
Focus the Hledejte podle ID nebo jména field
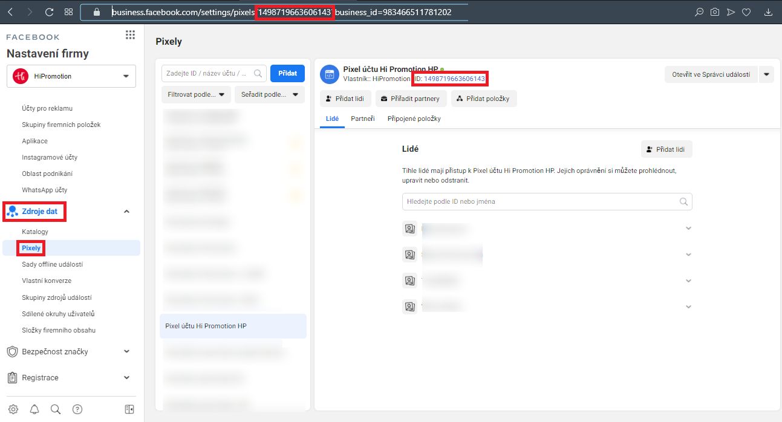pyautogui.click(x=547, y=201)
